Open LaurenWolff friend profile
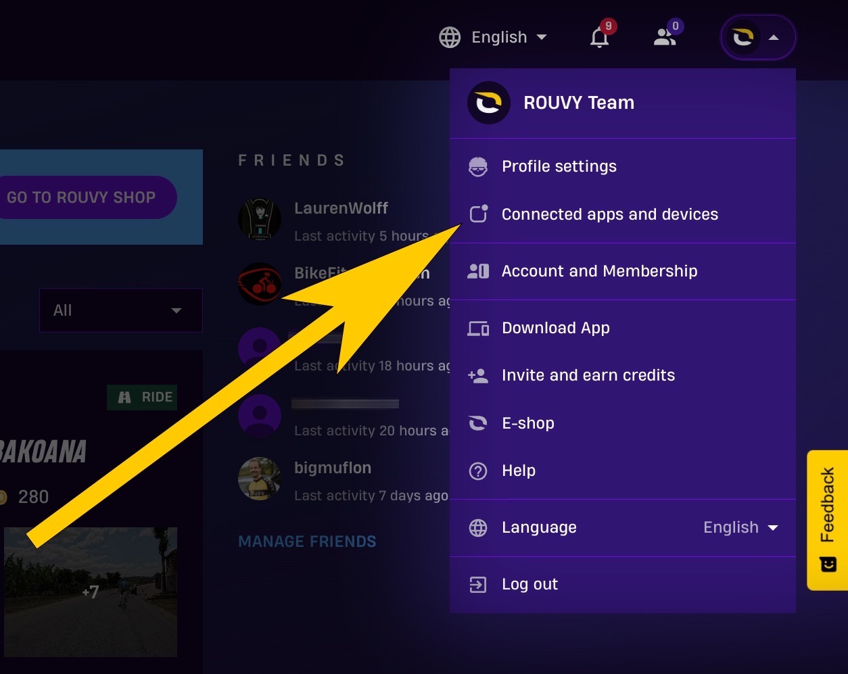This screenshot has height=674, width=848. click(x=341, y=208)
